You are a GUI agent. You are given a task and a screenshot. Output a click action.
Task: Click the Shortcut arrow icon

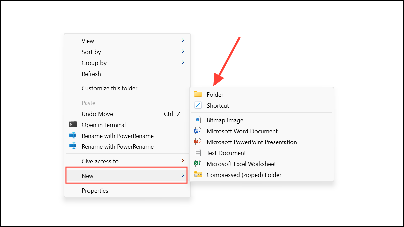pyautogui.click(x=198, y=105)
